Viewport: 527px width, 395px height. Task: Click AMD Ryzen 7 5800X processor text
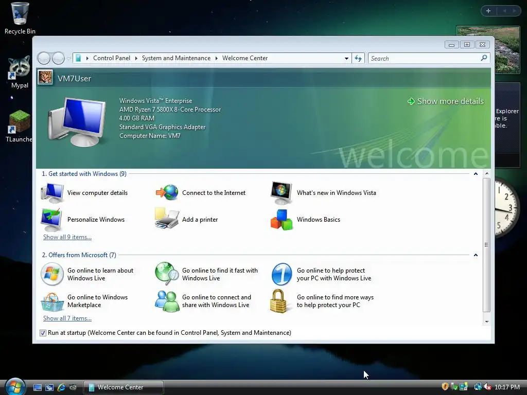pyautogui.click(x=170, y=110)
